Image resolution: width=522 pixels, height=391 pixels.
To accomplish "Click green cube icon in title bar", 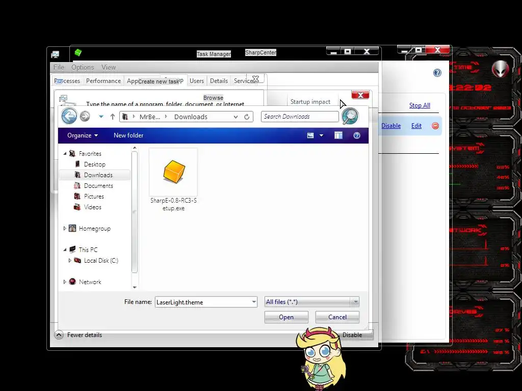I will 78,52.
